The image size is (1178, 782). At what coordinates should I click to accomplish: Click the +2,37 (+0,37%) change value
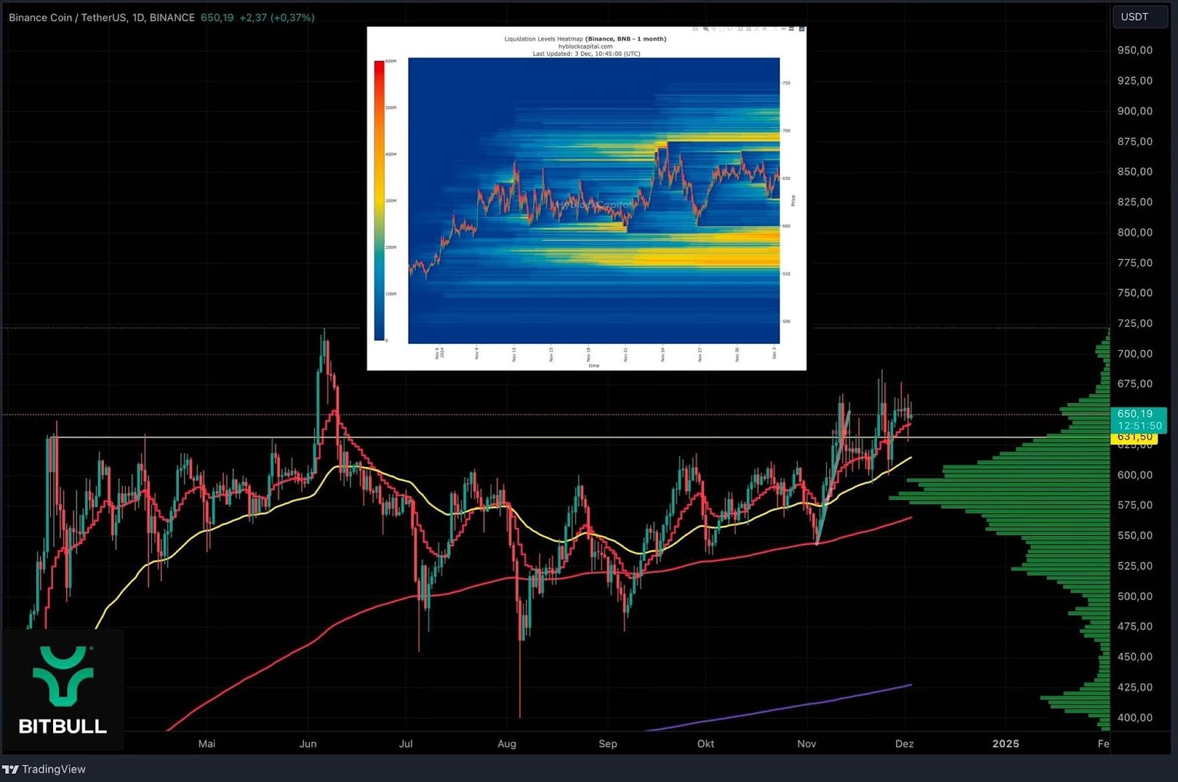coord(277,17)
